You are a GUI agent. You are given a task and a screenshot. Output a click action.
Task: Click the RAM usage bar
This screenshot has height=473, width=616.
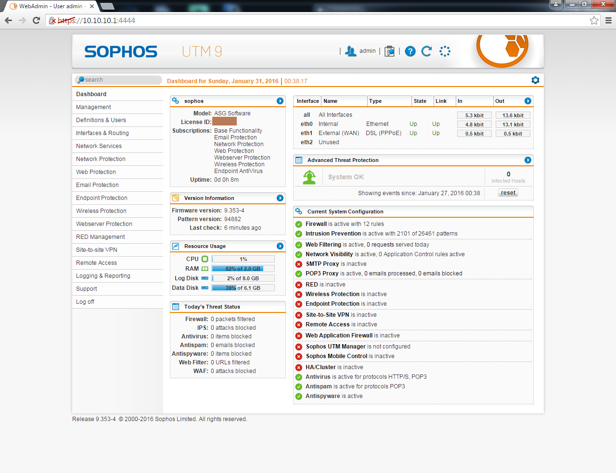(x=243, y=269)
